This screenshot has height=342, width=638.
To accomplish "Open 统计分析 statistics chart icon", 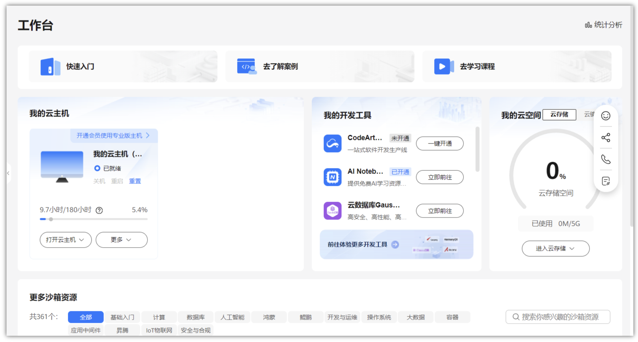I will point(588,25).
